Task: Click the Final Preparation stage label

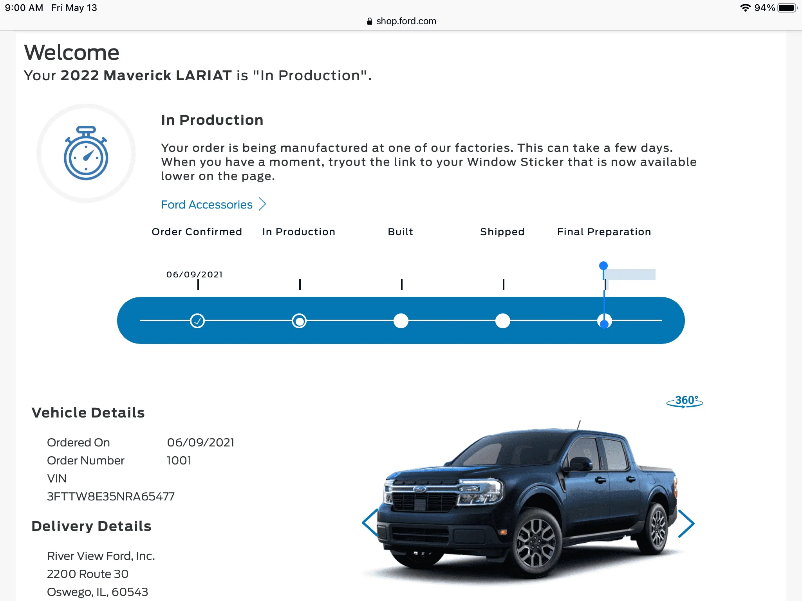Action: point(604,232)
